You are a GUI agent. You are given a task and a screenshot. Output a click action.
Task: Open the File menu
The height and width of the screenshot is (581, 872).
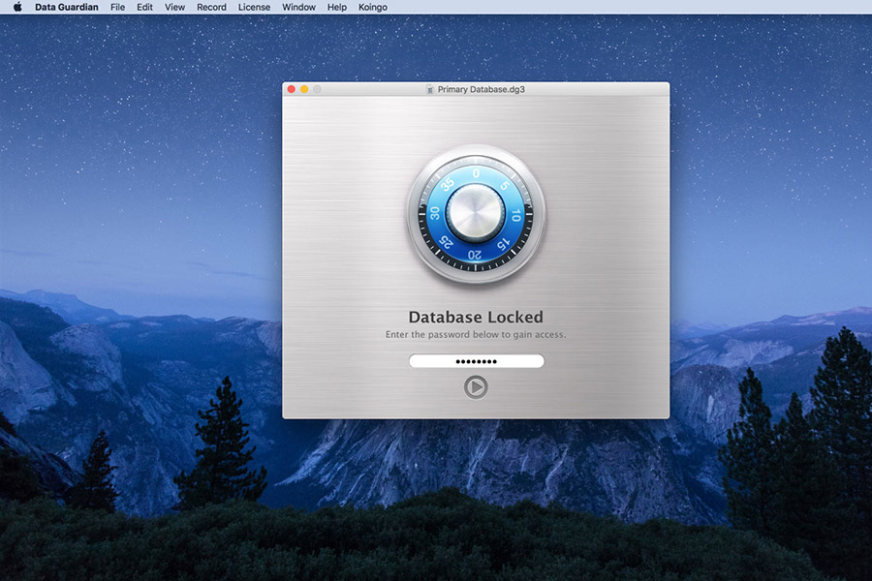click(117, 7)
